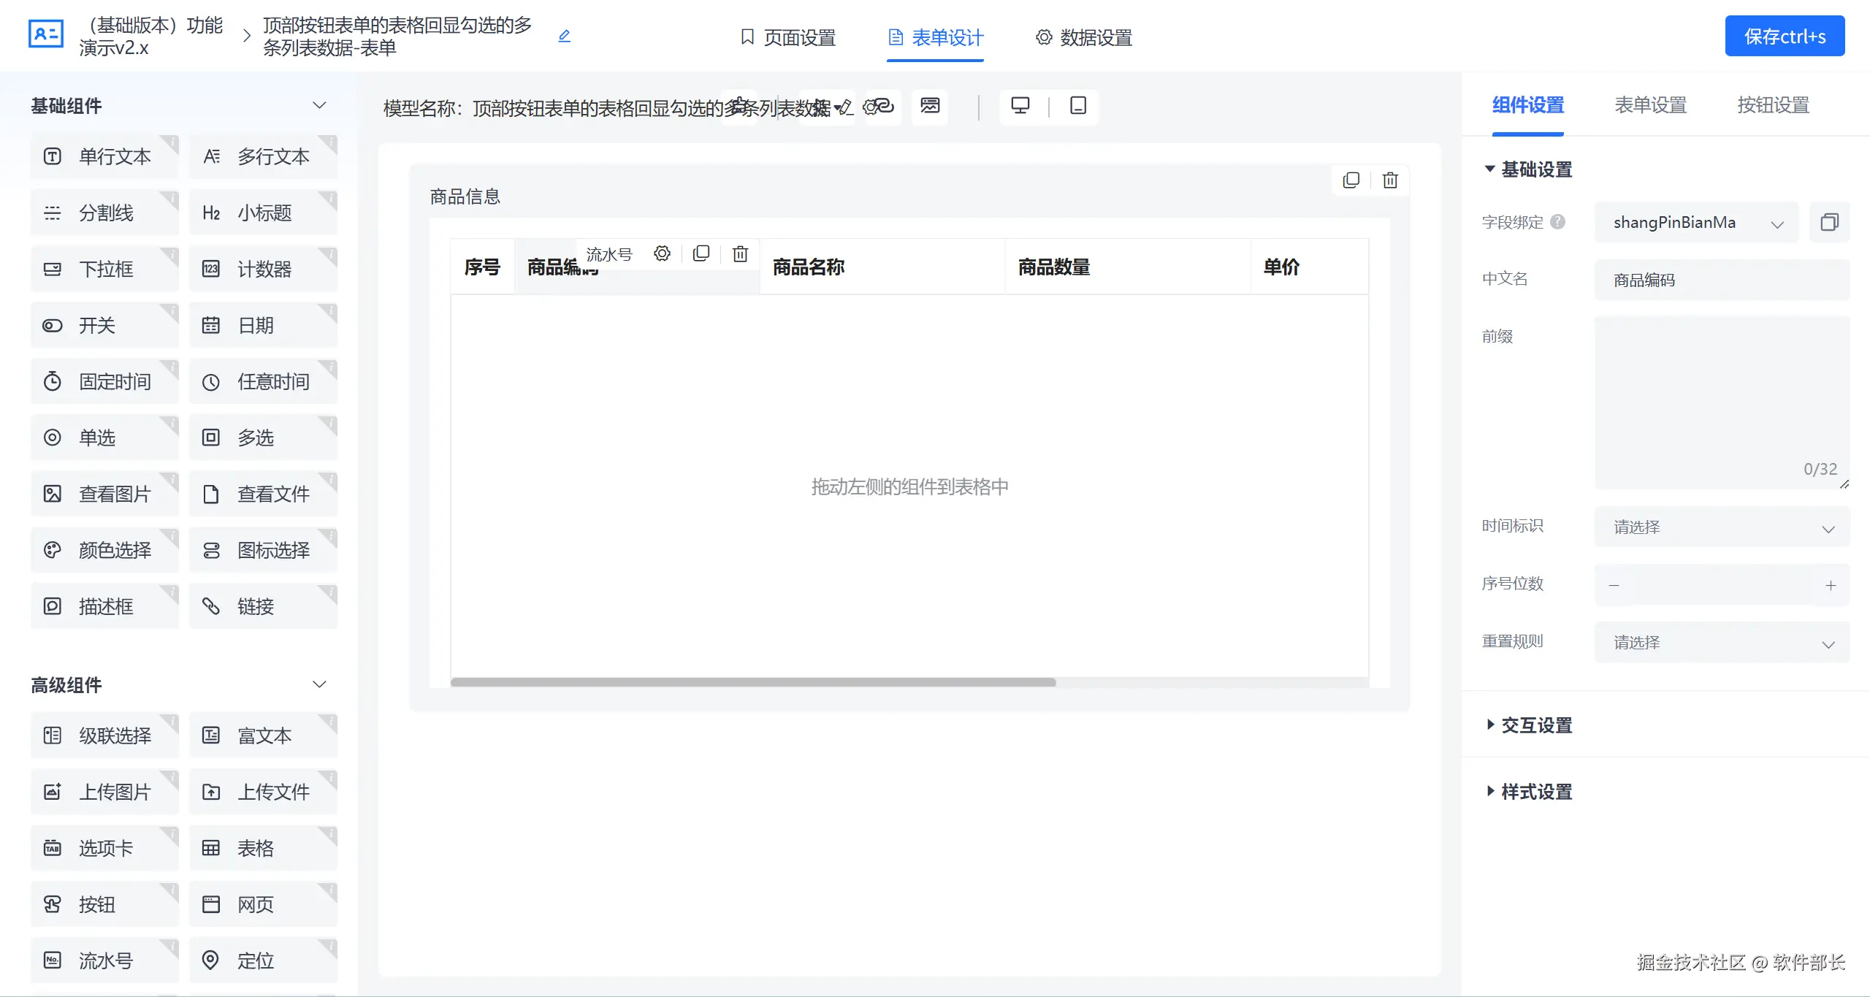
Task: Open the 字段绑定 shangPinBianMa dropdown
Action: [1696, 223]
